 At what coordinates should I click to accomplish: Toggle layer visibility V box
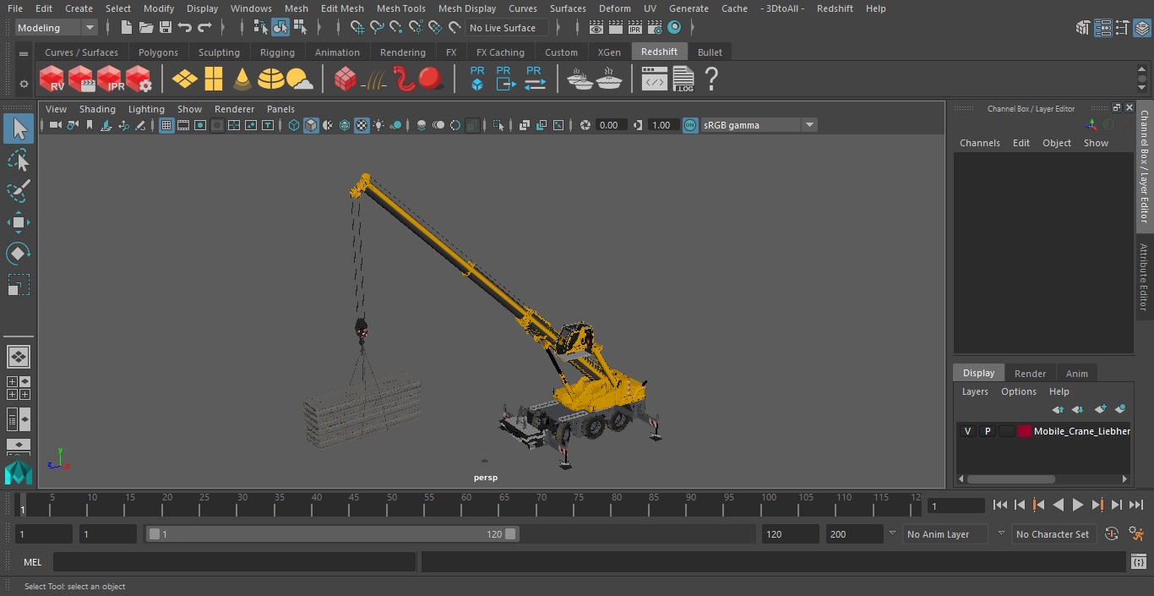click(967, 431)
